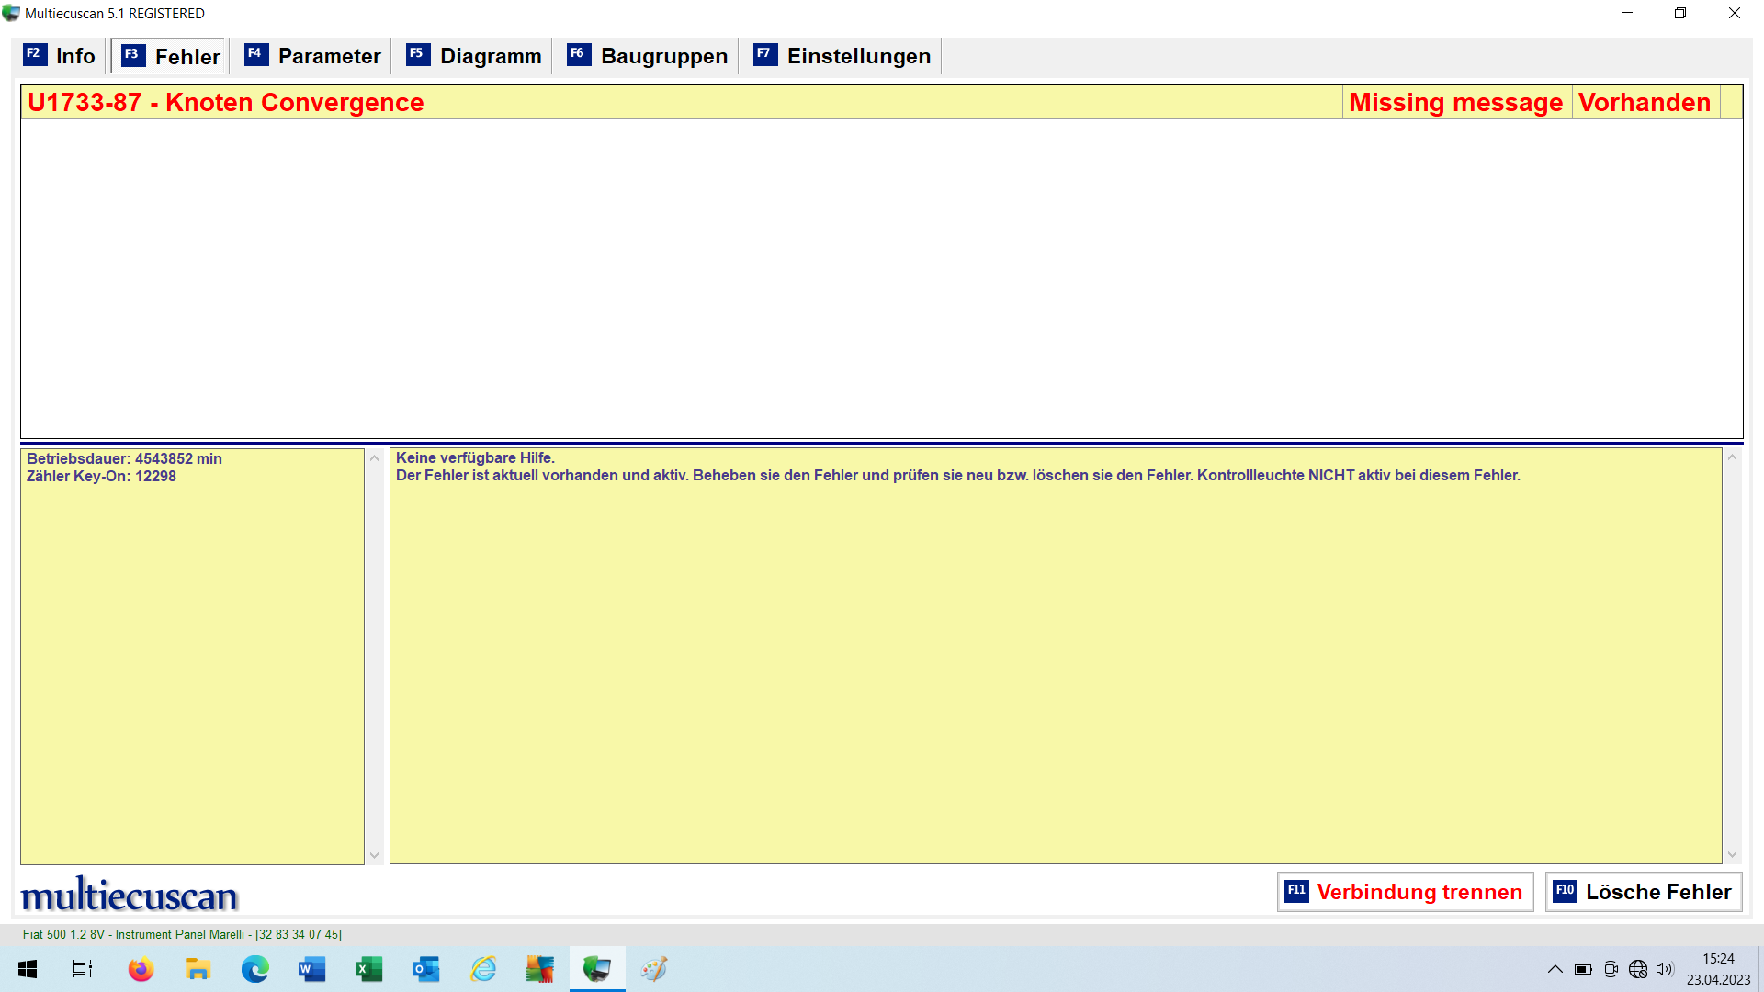Open Microsoft Edge from taskbar
Image resolution: width=1764 pixels, height=992 pixels.
pos(254,969)
